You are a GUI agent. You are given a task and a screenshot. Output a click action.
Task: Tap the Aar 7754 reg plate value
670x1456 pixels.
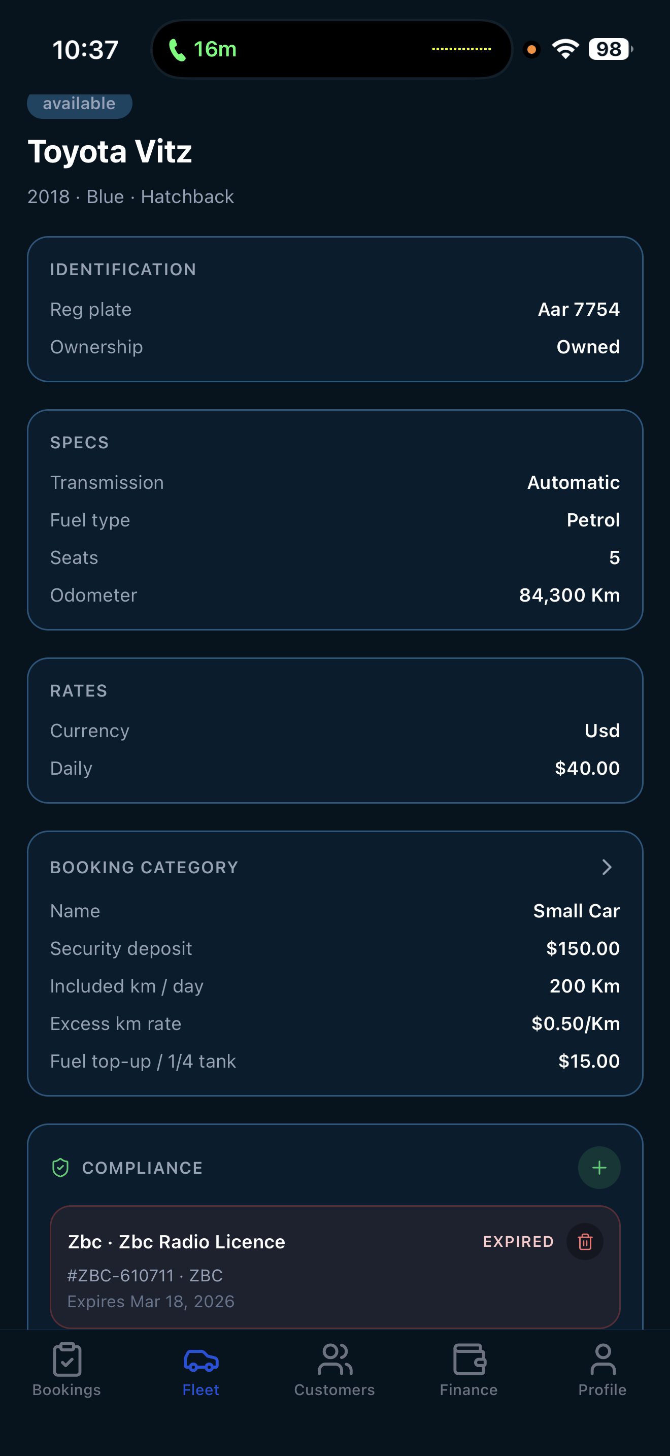pyautogui.click(x=579, y=310)
